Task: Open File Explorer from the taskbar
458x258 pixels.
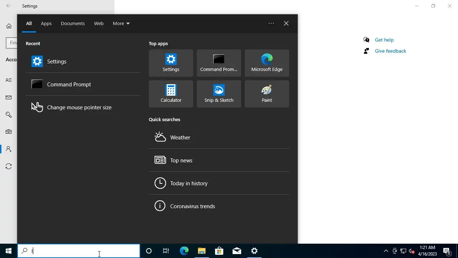Action: coord(201,251)
